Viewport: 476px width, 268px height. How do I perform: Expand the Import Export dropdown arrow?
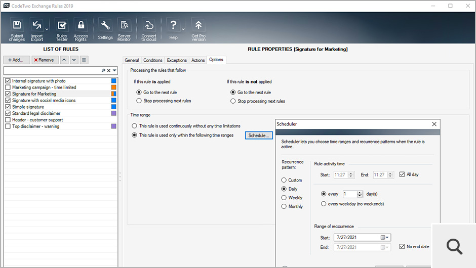[x=47, y=29]
